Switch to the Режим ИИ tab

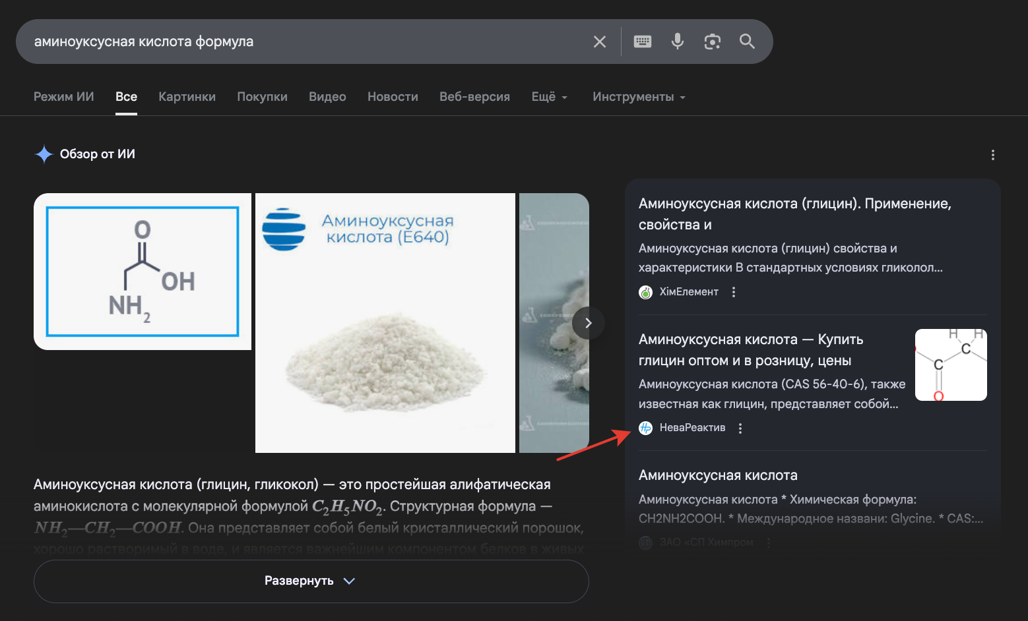tap(63, 97)
